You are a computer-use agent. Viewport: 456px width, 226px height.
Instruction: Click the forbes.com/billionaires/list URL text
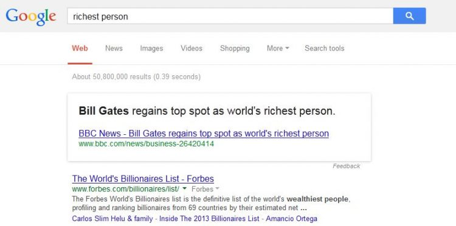(x=126, y=189)
